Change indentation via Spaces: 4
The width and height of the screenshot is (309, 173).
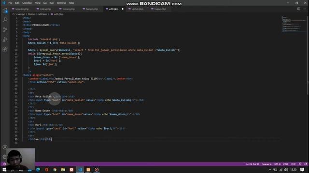point(267,164)
